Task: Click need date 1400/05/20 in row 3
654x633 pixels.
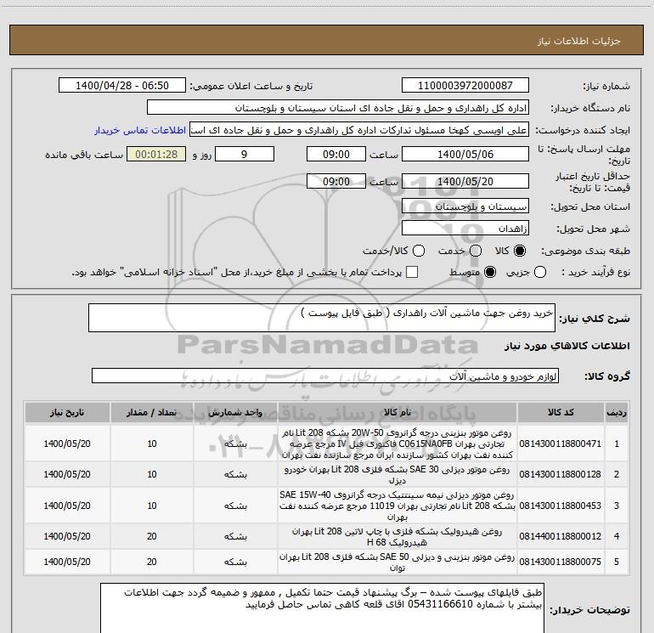Action: point(67,506)
